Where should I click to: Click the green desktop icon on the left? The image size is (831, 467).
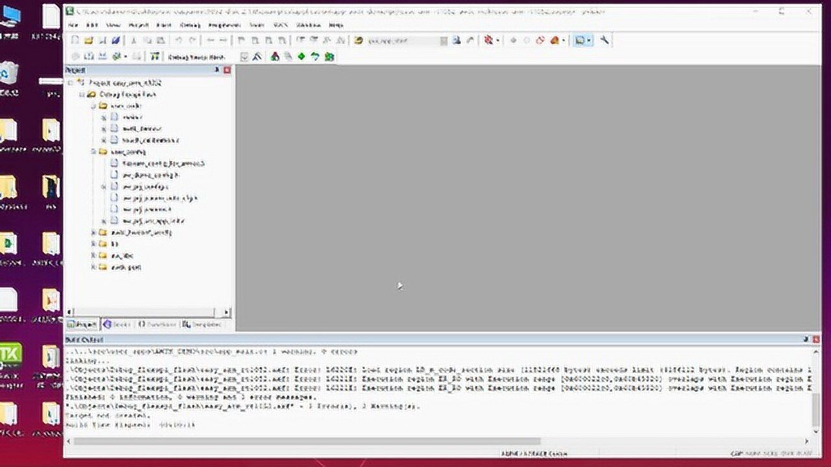pyautogui.click(x=11, y=353)
